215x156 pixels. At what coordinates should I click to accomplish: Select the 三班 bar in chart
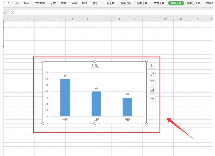(x=127, y=107)
